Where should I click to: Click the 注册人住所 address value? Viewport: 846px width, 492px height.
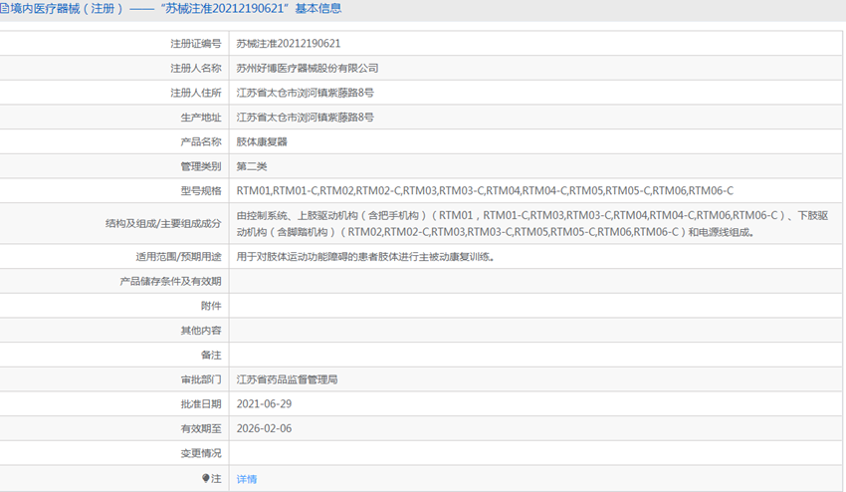pos(305,93)
